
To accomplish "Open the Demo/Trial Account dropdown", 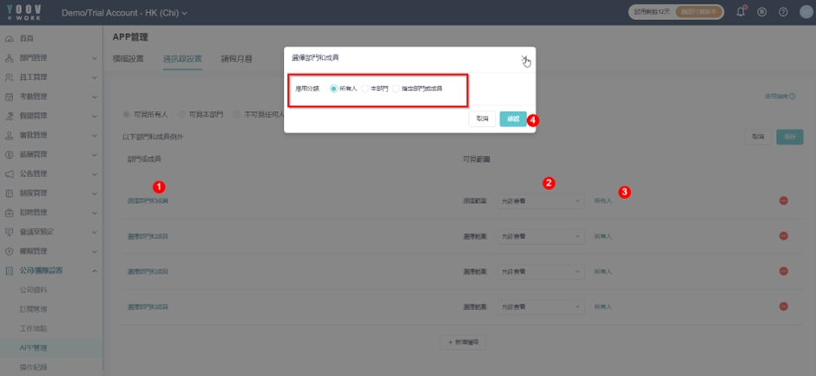I will click(124, 13).
